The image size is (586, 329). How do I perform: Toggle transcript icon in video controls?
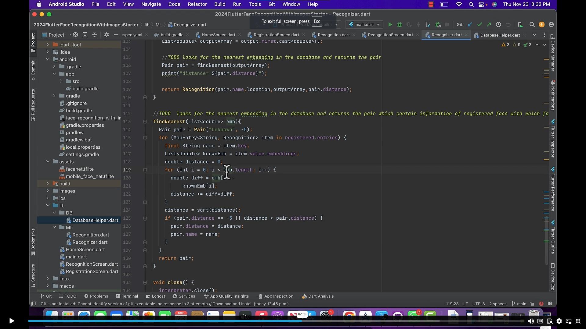tap(550, 321)
